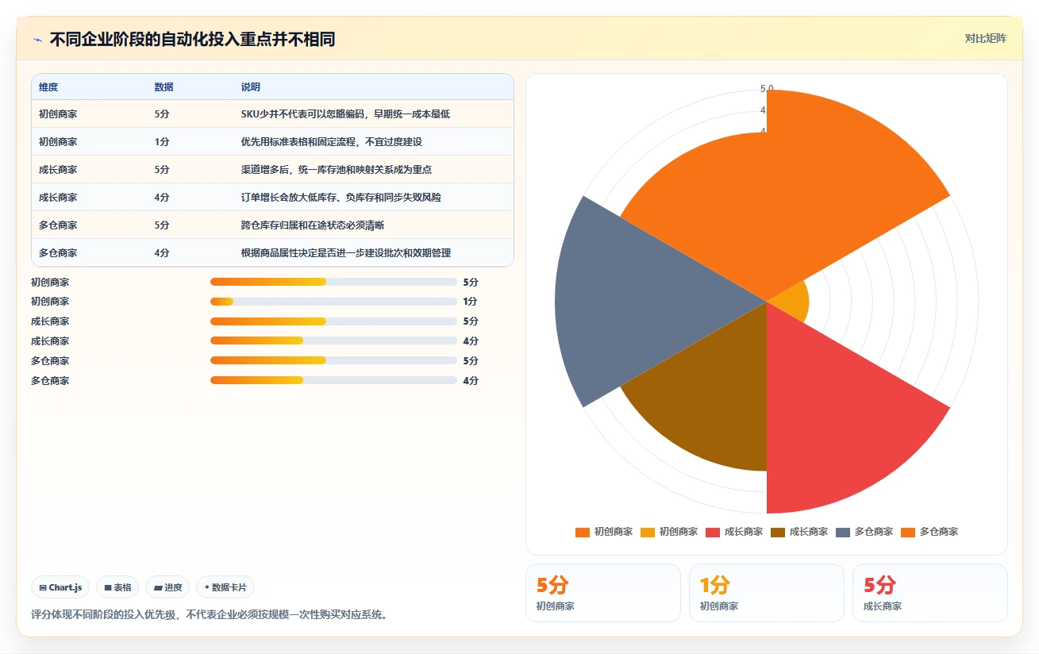Click the text 'SKU少并不代表可以忽略编码，早期统一成本最低'
Image resolution: width=1039 pixels, height=654 pixels.
point(345,114)
